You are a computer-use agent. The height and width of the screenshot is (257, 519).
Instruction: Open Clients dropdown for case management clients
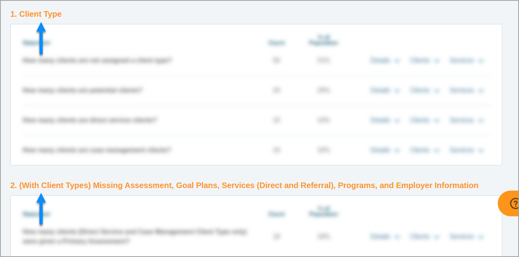[424, 150]
